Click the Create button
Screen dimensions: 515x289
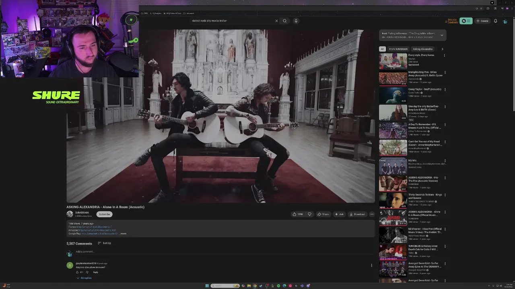click(482, 21)
